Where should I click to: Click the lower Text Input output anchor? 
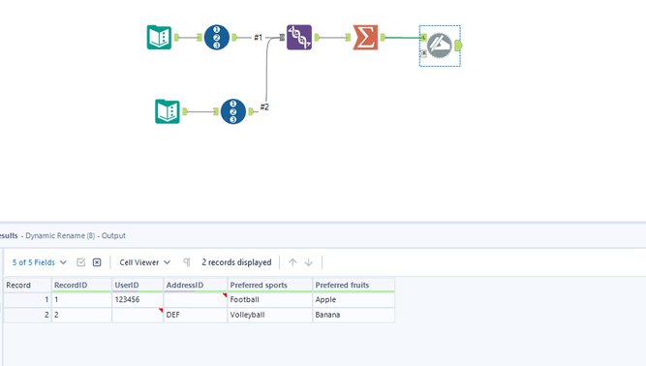(x=185, y=111)
